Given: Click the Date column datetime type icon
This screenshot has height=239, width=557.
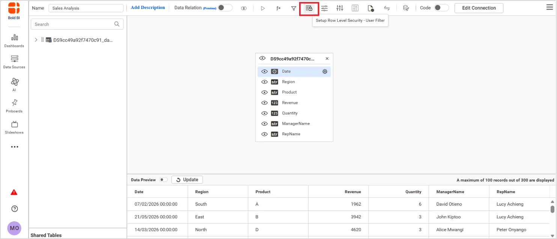Looking at the screenshot, I should [x=275, y=72].
